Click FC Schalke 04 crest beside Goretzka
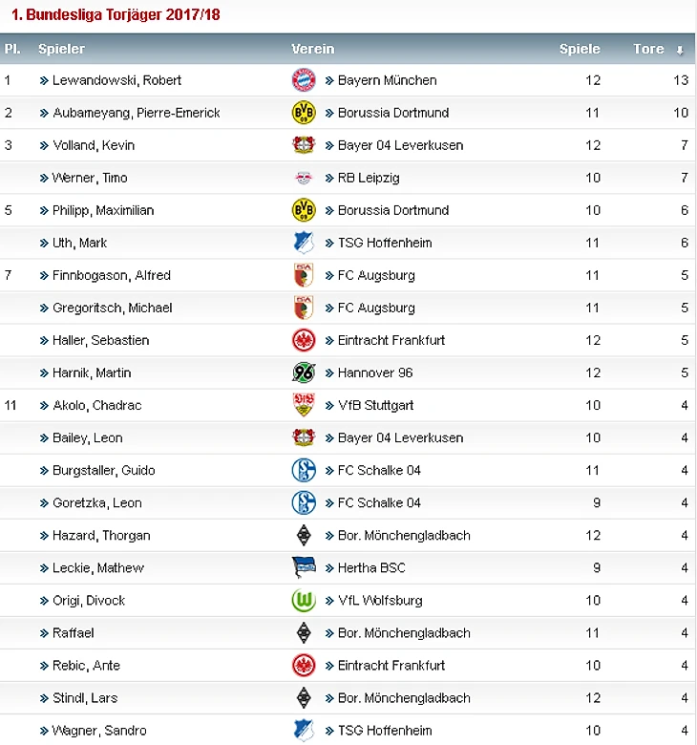This screenshot has height=745, width=697. 304,502
